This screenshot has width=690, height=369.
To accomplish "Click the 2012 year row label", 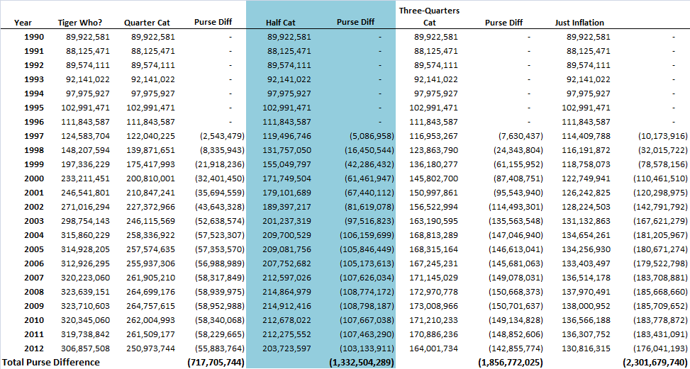I will click(x=33, y=348).
